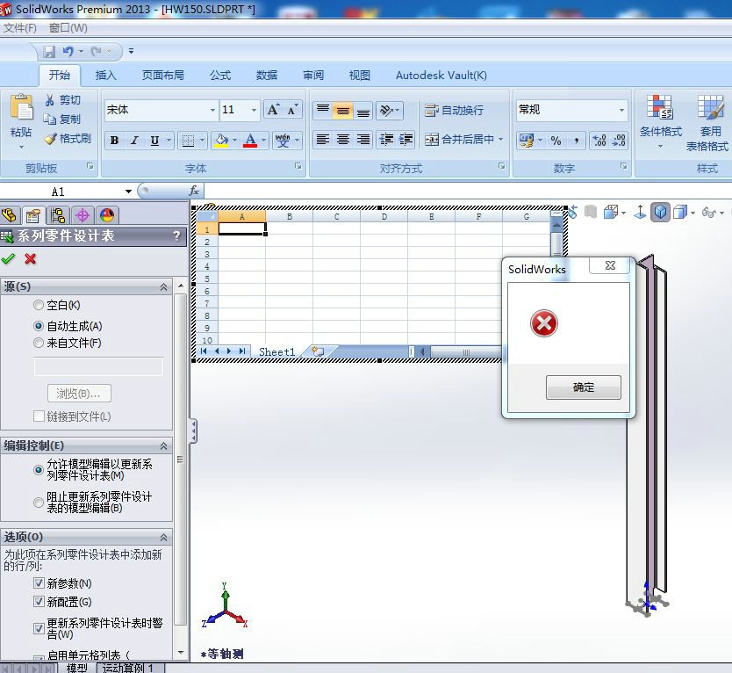Click the Copy icon
732x673 pixels.
click(50, 119)
